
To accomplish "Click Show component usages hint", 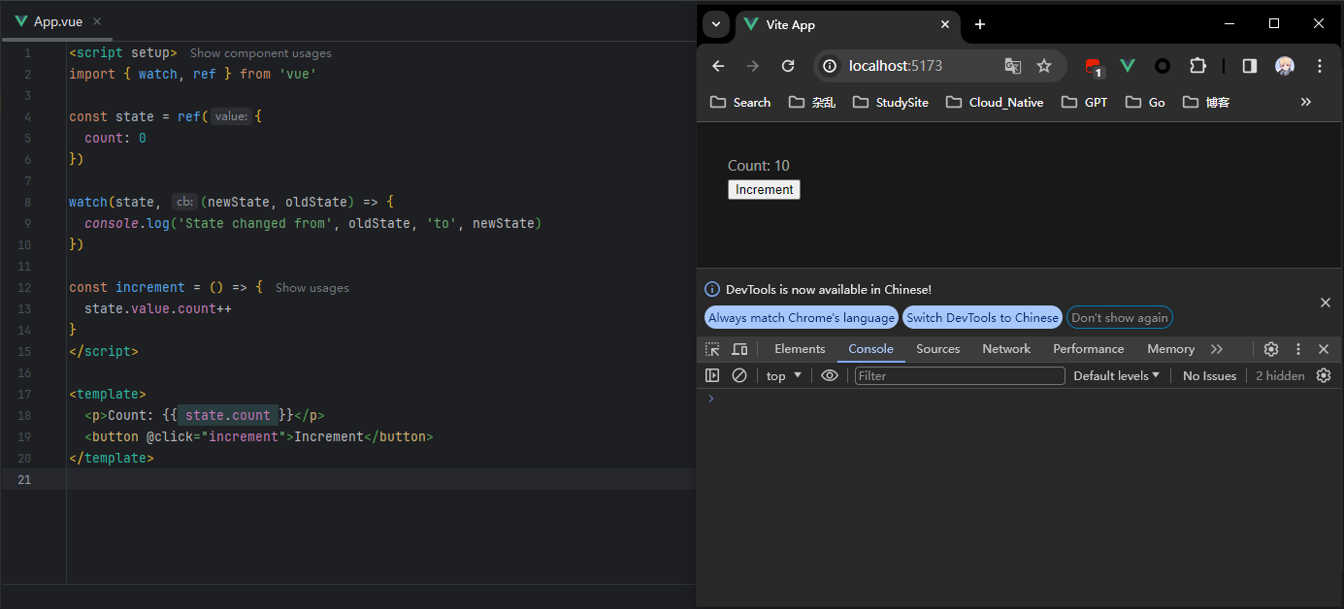I will tap(261, 53).
